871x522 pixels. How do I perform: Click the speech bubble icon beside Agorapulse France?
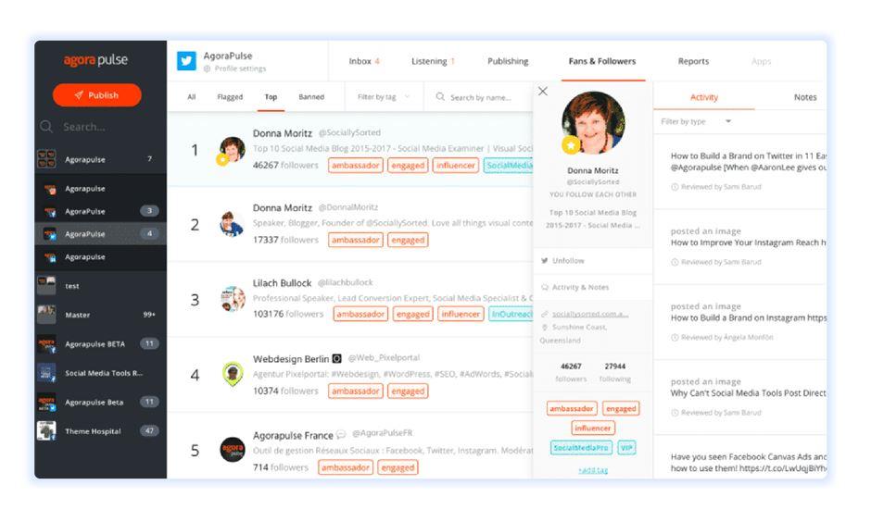click(341, 434)
